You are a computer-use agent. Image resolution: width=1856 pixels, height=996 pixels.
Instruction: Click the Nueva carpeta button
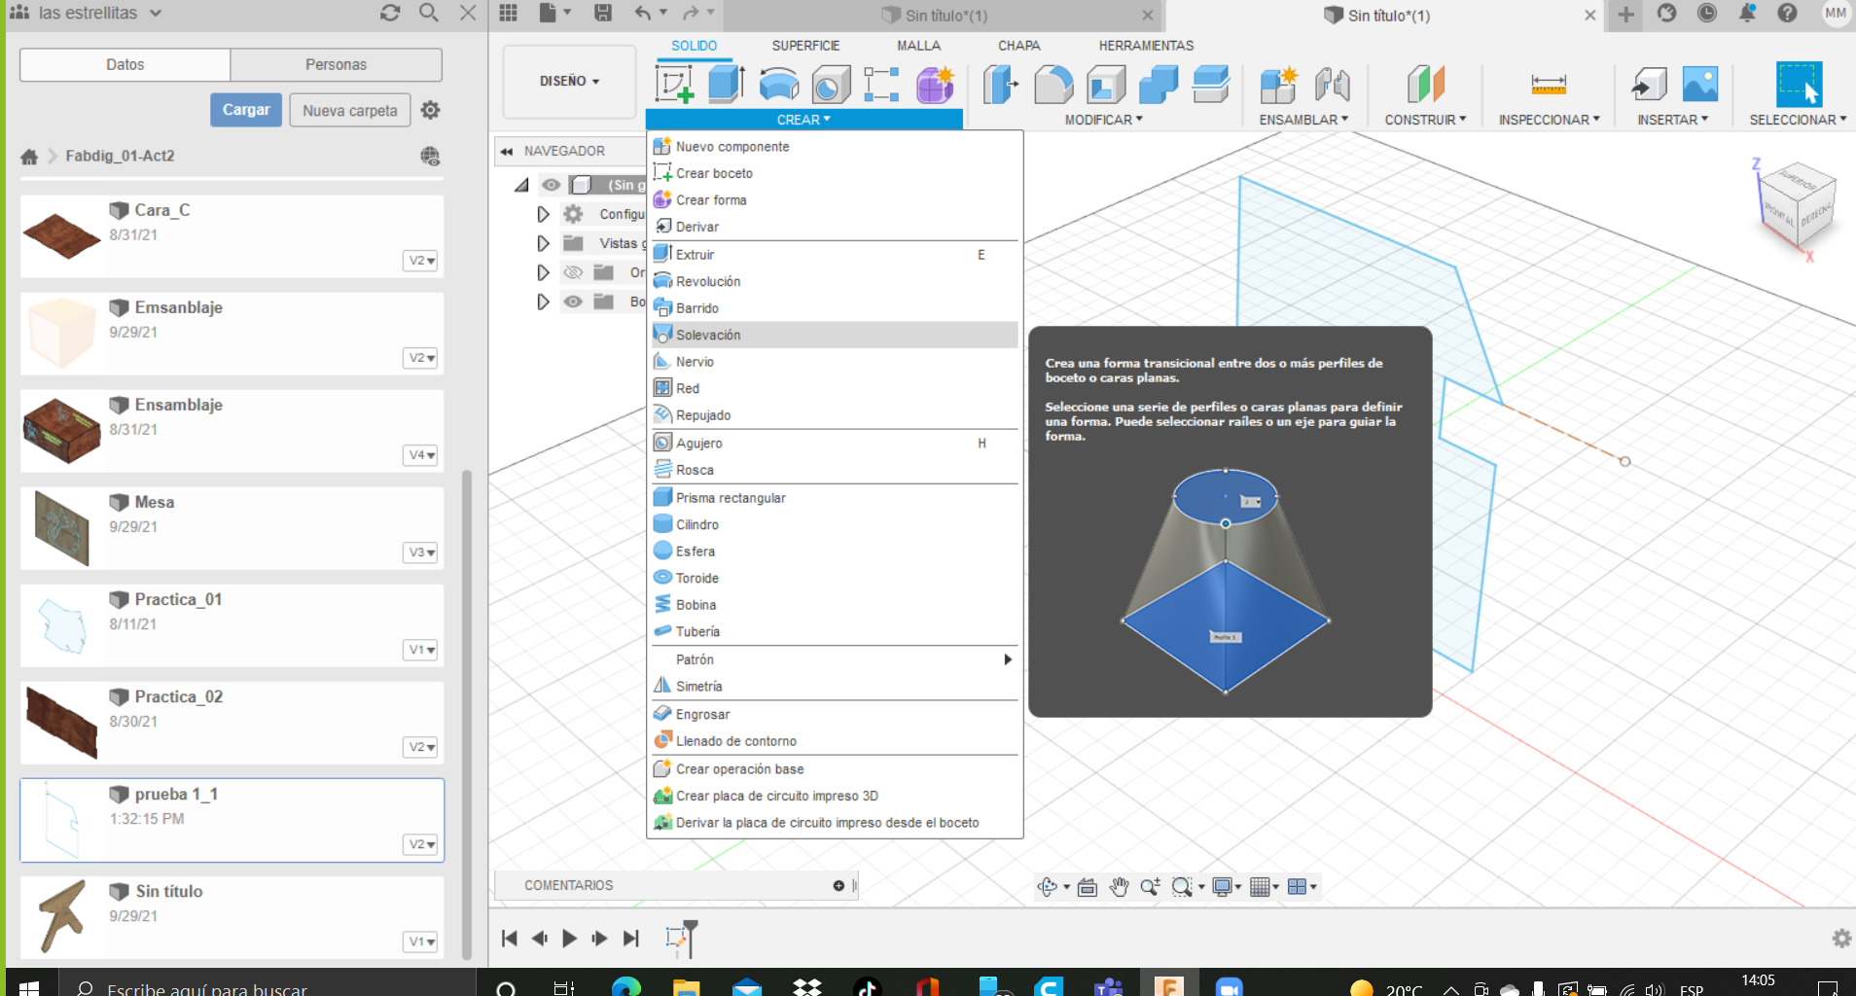click(x=349, y=110)
